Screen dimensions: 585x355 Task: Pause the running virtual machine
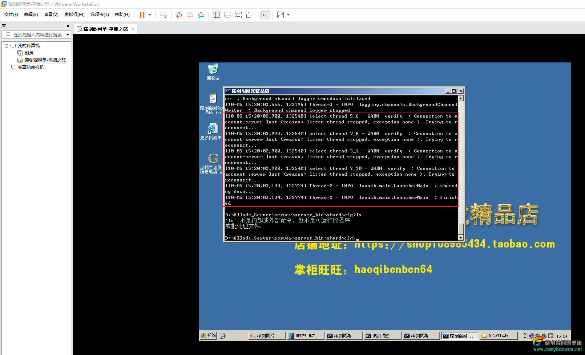point(142,15)
